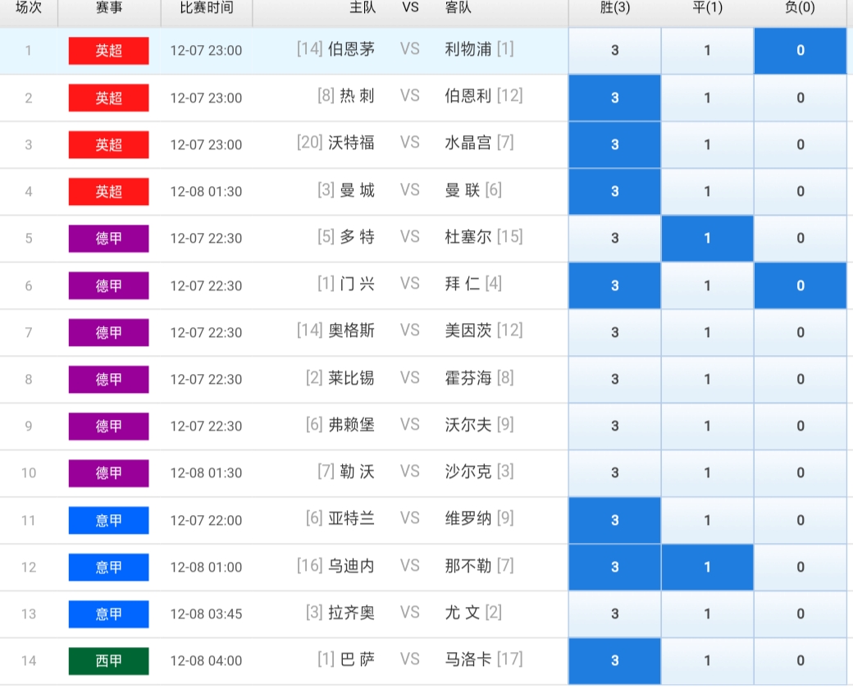Select win (3) for 勒沃 vs 沙尔克
This screenshot has height=689, width=853.
coord(614,473)
